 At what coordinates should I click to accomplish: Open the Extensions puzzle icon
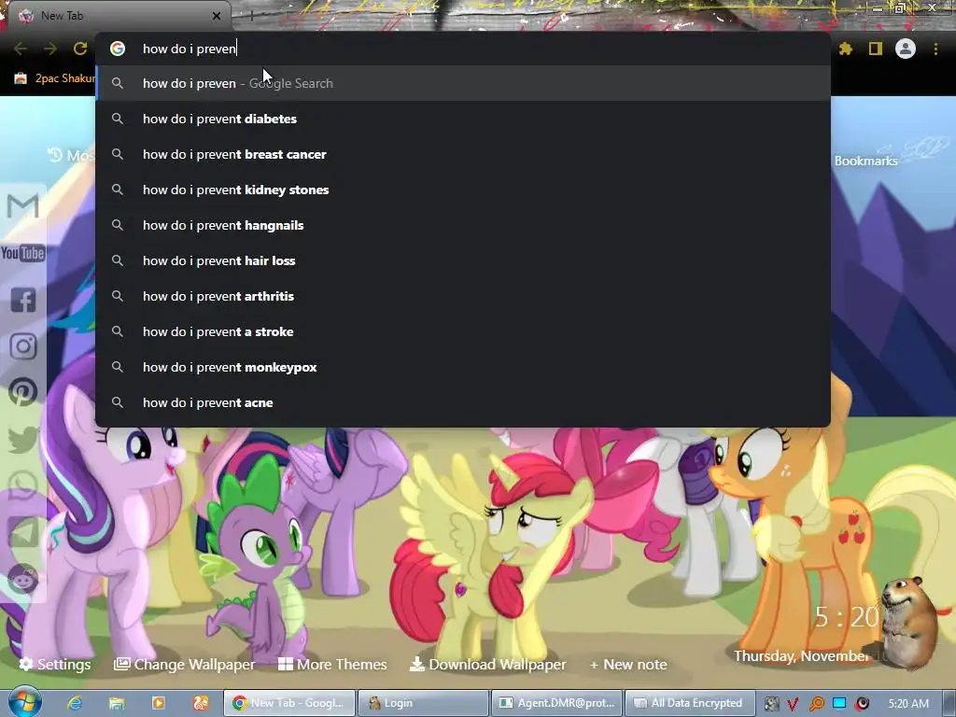click(x=845, y=49)
